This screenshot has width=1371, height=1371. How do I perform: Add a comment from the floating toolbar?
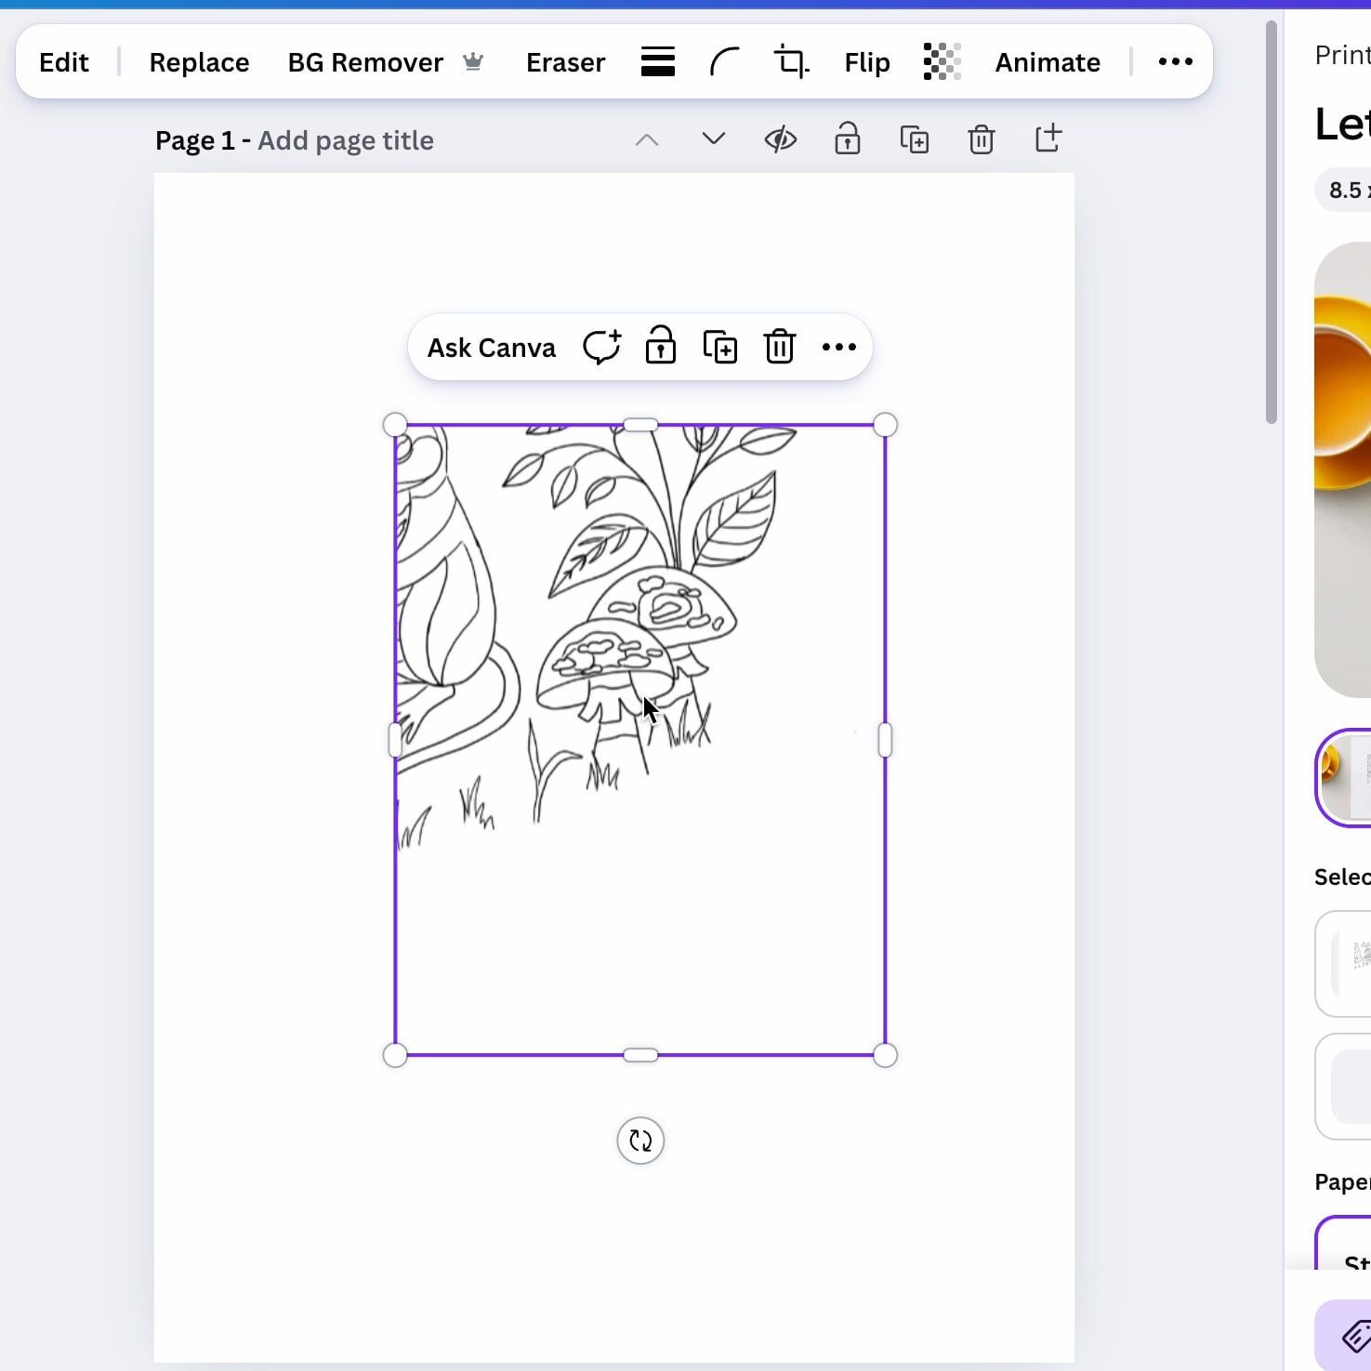point(601,348)
